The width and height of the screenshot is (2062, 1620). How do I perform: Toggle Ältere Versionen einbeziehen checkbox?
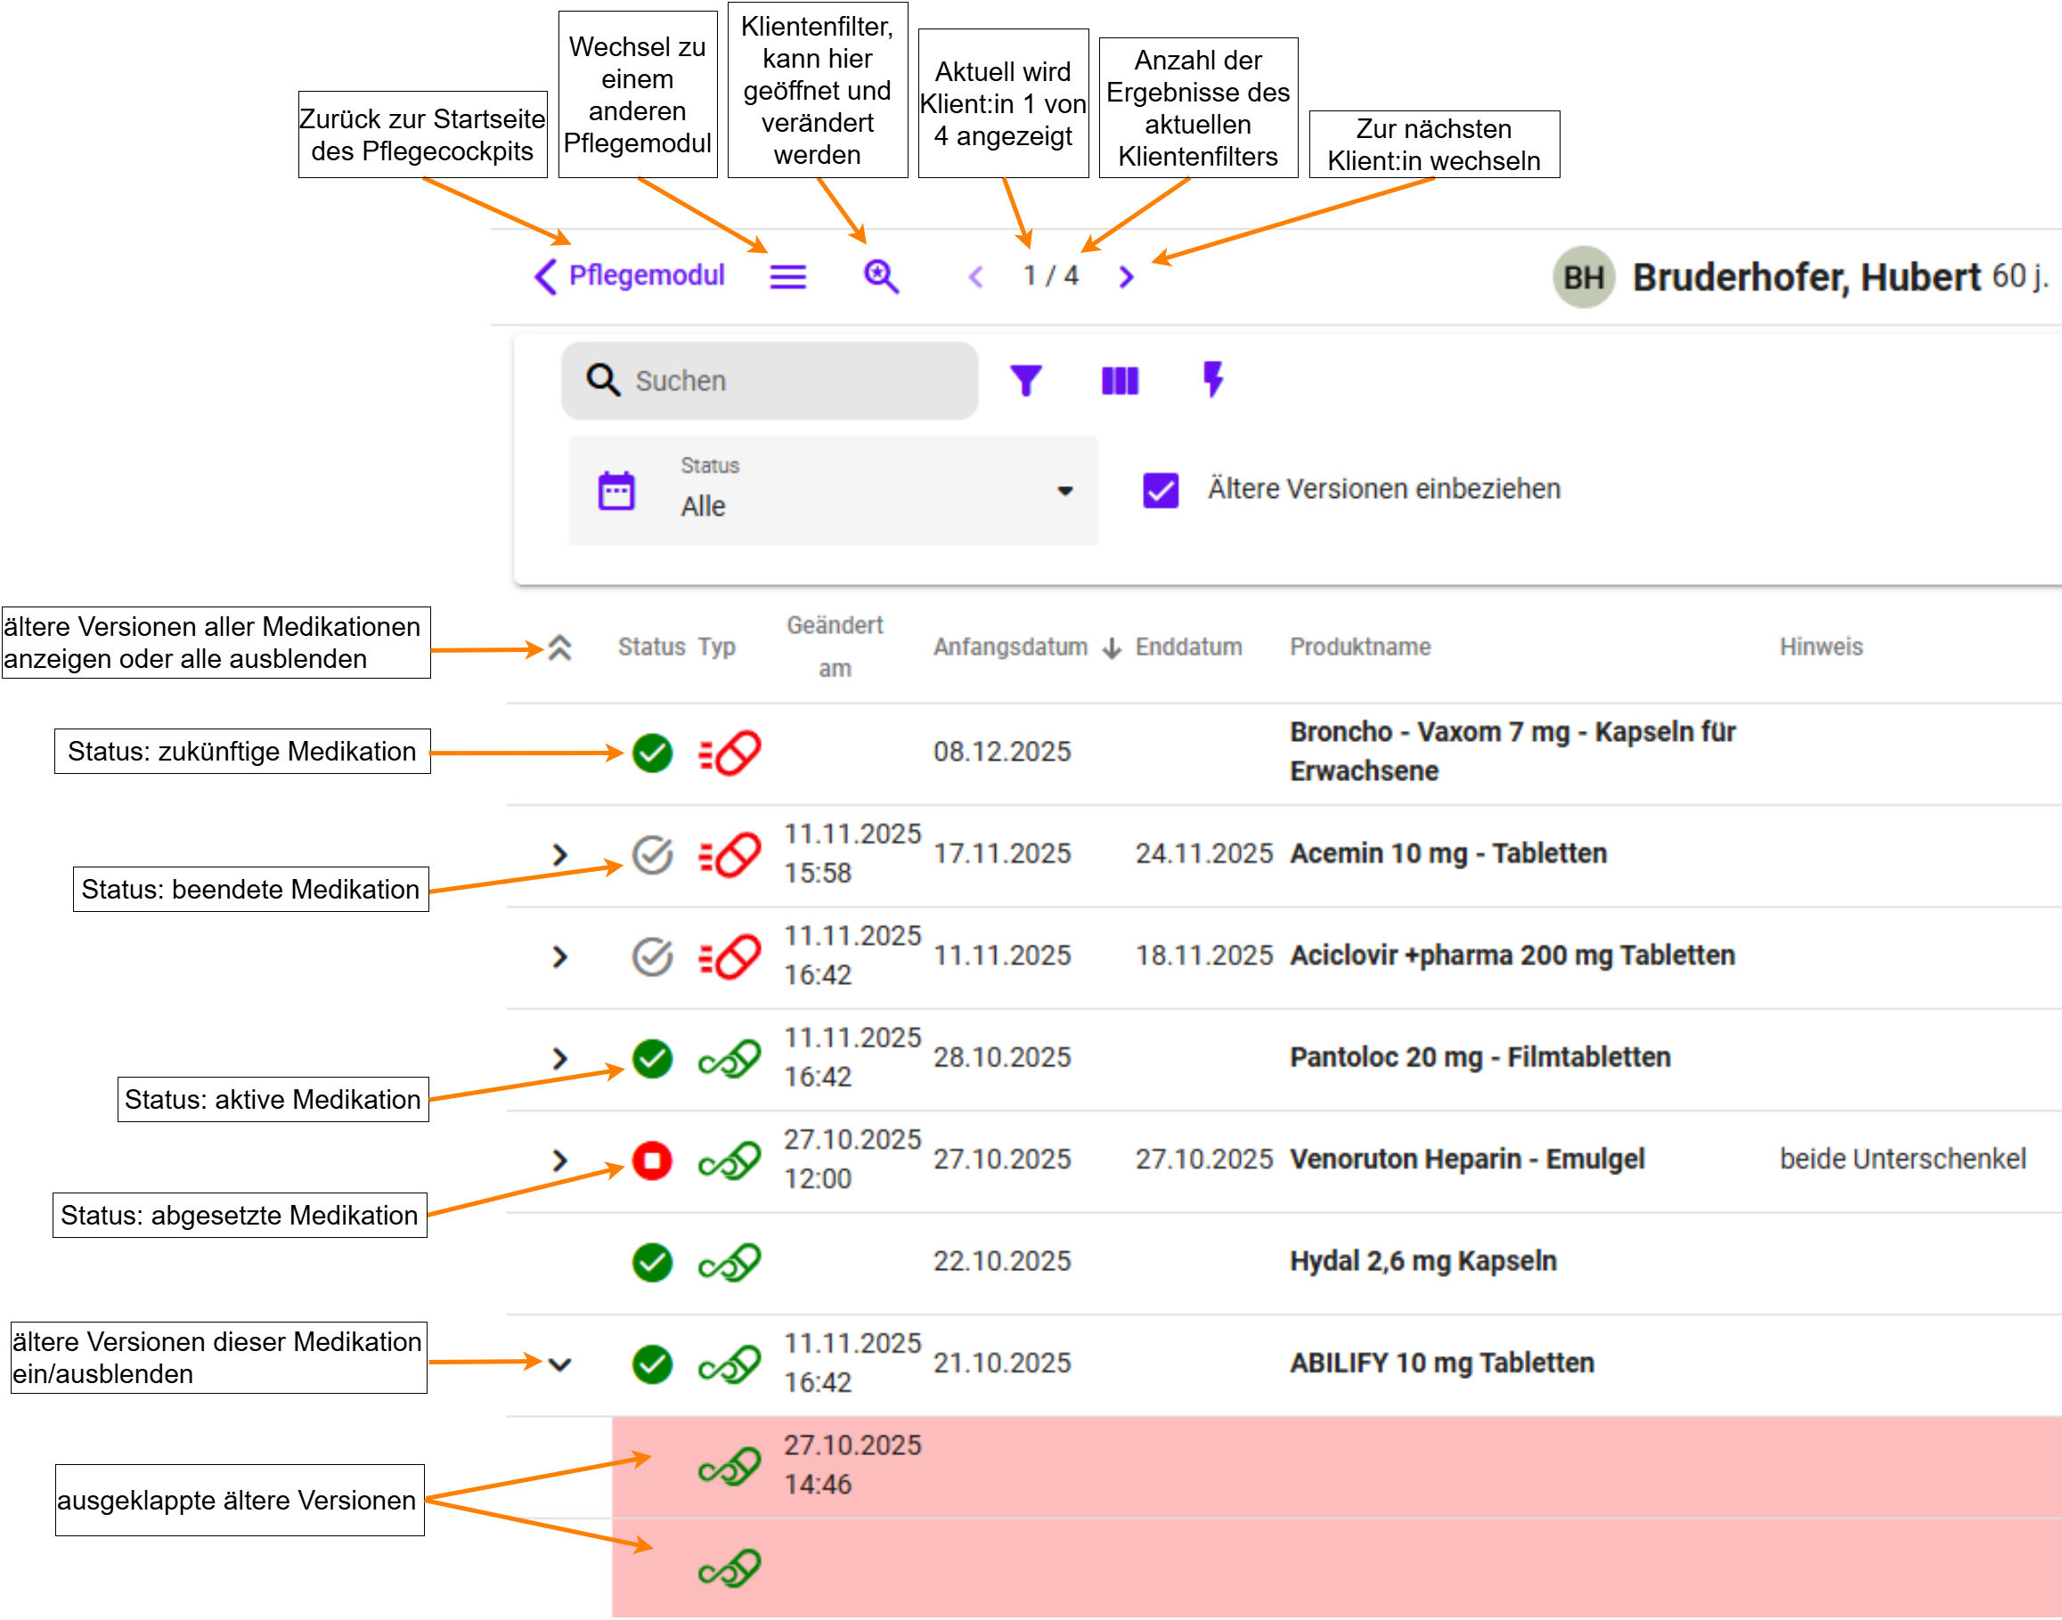click(1160, 491)
